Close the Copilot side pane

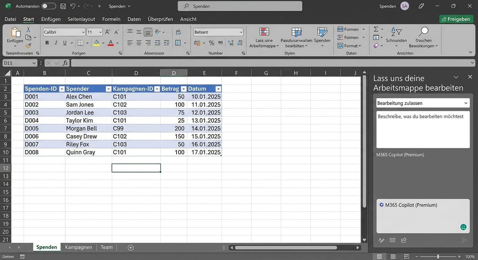(470, 77)
